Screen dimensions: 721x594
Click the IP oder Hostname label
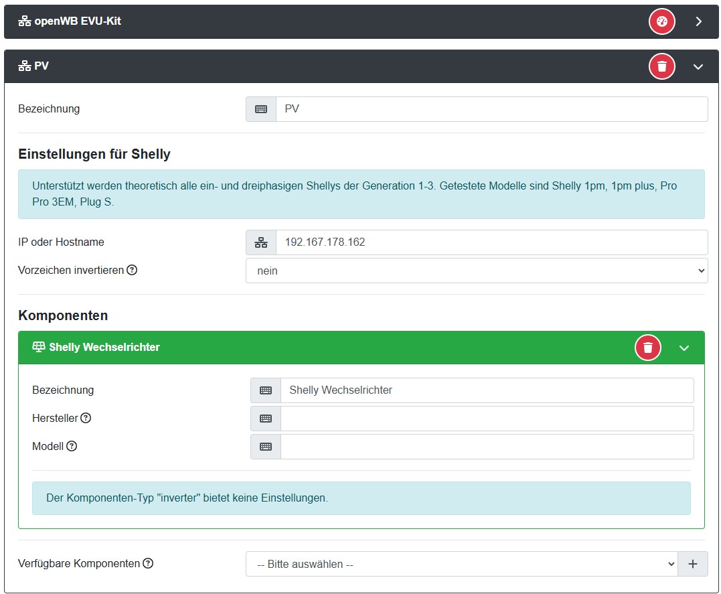tap(61, 242)
